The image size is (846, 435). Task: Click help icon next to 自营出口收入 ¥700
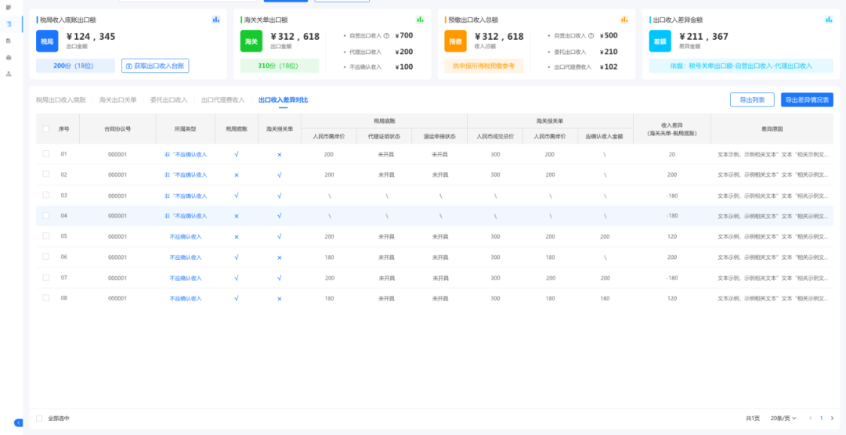click(386, 36)
